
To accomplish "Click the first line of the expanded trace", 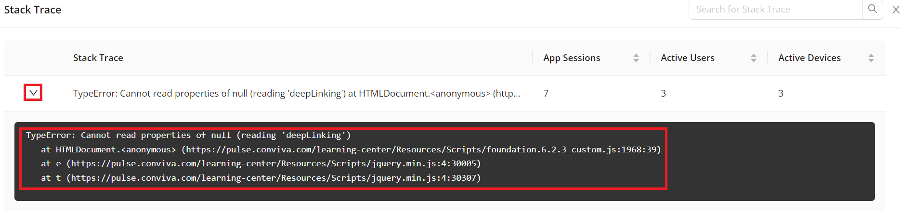I will click(x=188, y=136).
